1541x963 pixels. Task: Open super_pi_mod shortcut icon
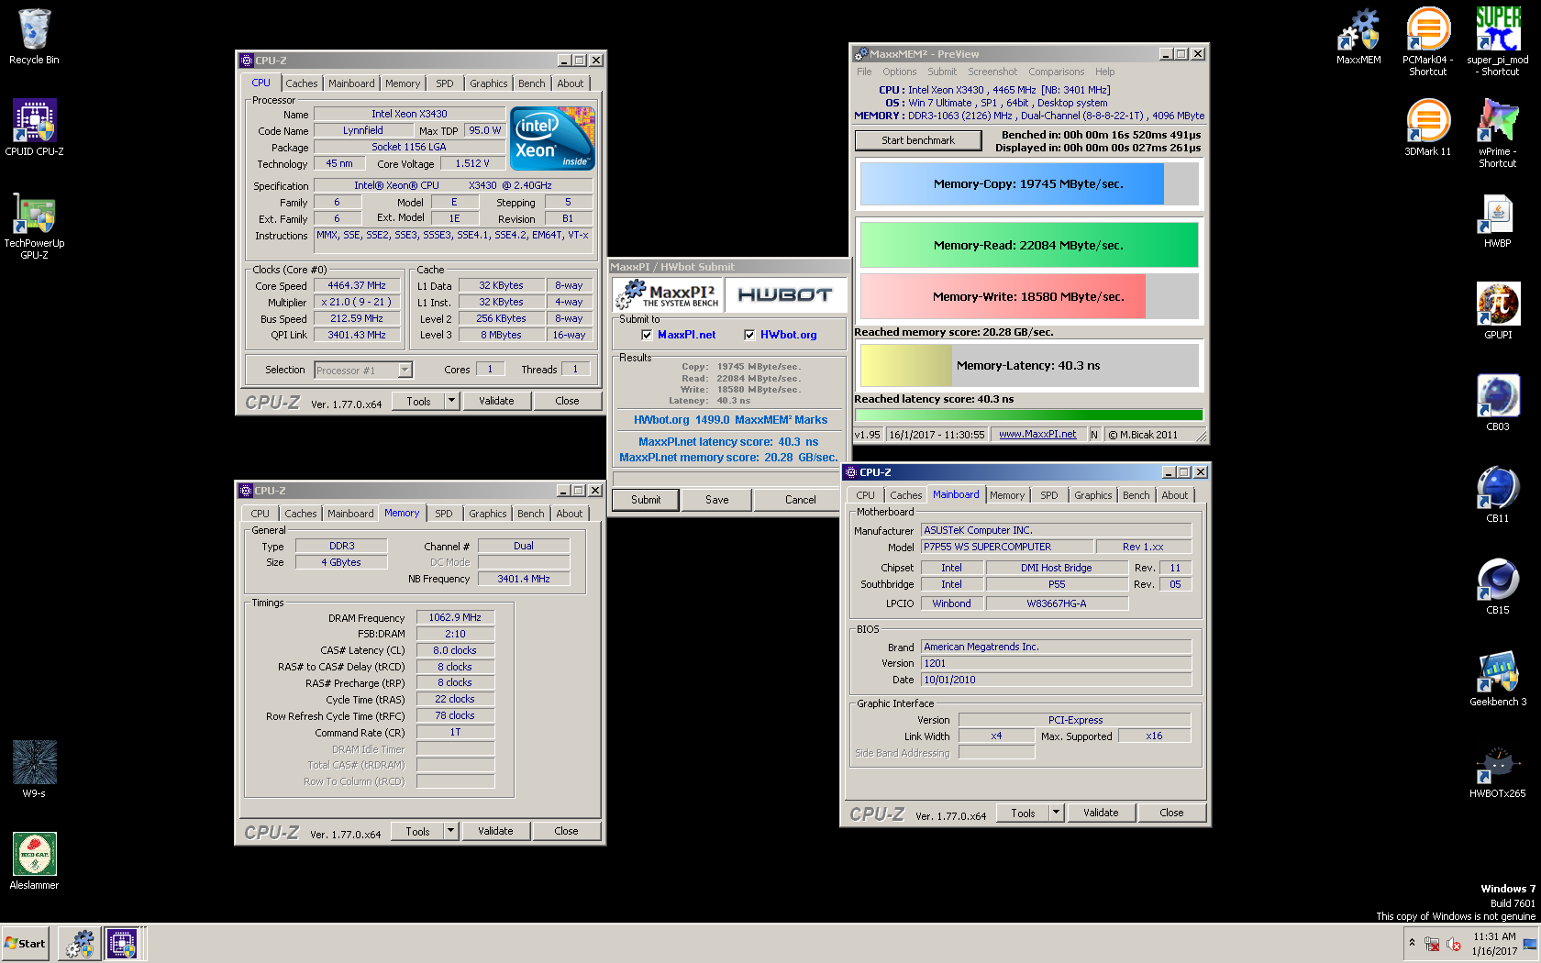1498,41
